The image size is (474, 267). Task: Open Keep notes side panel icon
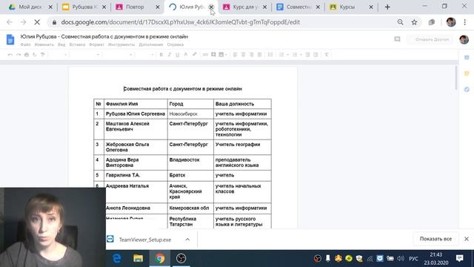467,73
